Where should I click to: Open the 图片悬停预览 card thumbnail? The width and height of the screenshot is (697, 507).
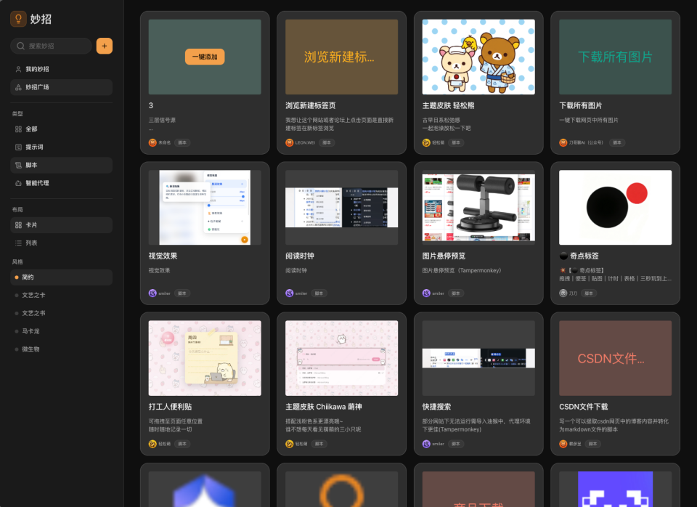478,207
